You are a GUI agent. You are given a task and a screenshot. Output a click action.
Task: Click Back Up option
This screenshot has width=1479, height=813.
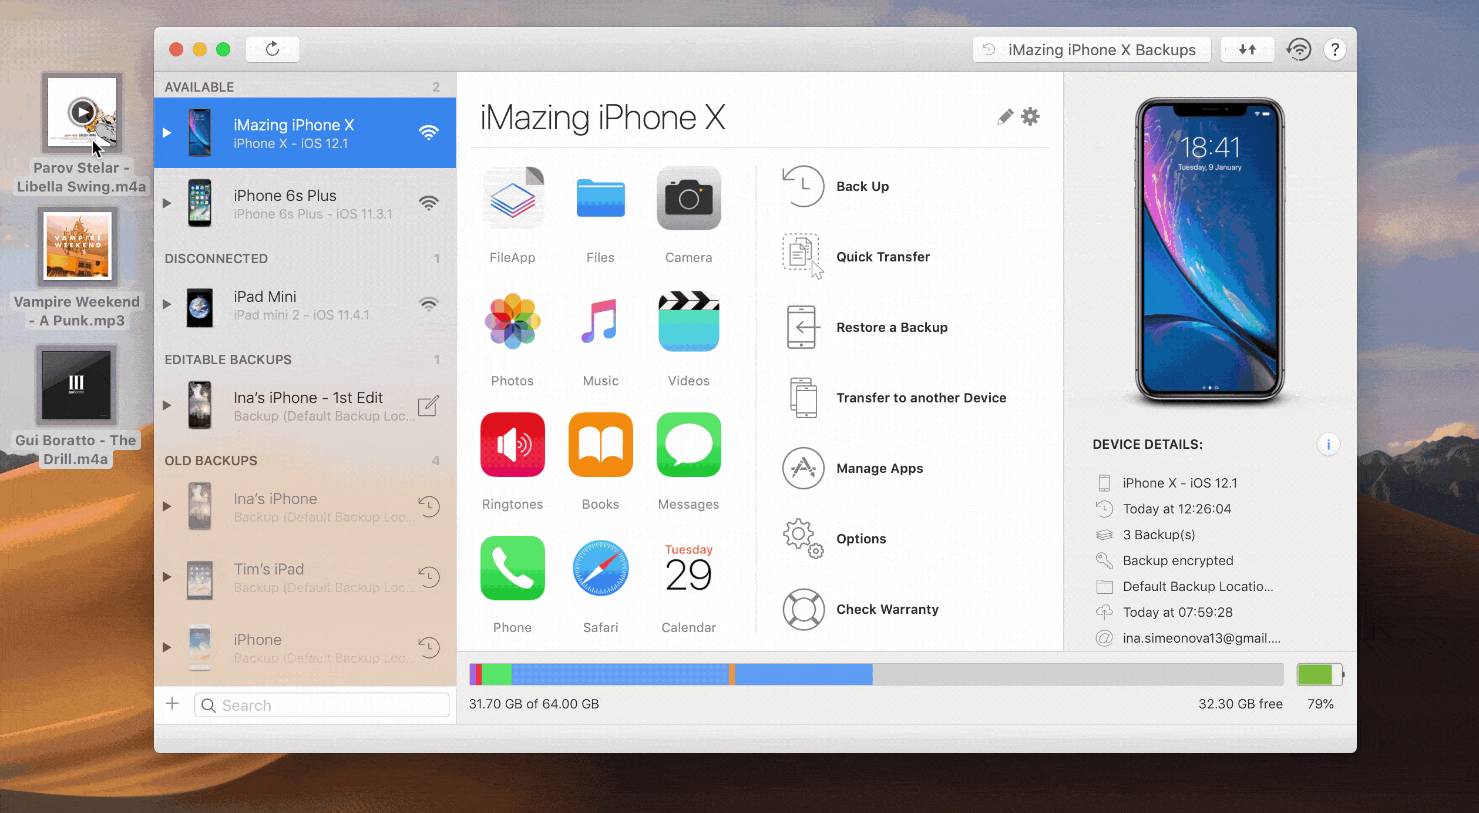[x=863, y=186]
